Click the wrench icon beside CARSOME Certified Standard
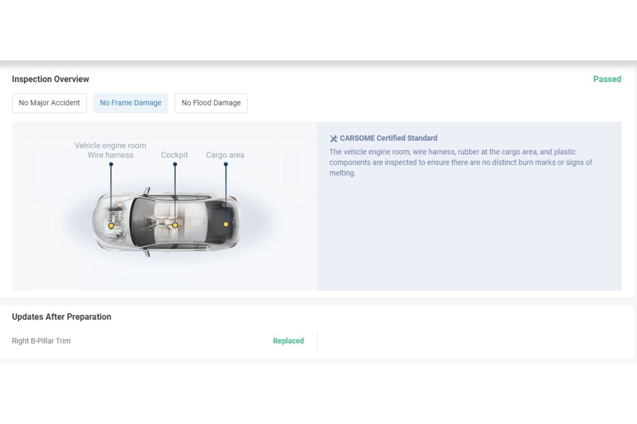The height and width of the screenshot is (424, 637). click(333, 138)
